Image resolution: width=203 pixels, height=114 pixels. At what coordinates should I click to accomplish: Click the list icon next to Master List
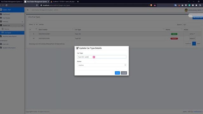(x=1, y=25)
